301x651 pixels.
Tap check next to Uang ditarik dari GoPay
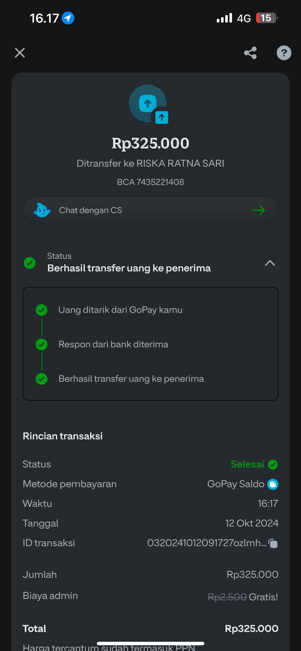41,310
